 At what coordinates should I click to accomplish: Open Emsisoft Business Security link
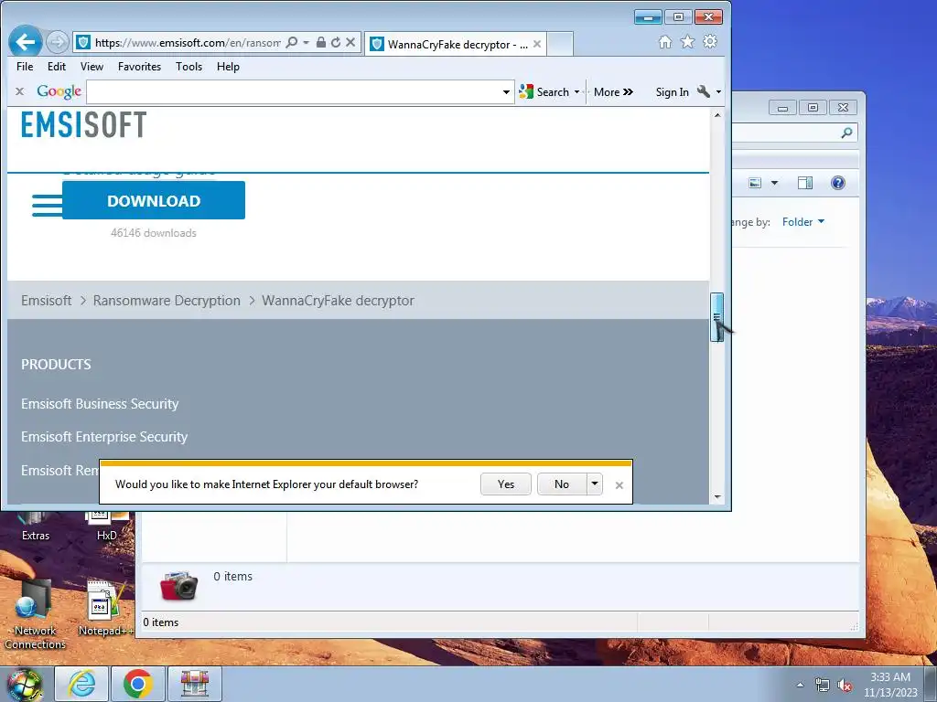[x=100, y=404]
